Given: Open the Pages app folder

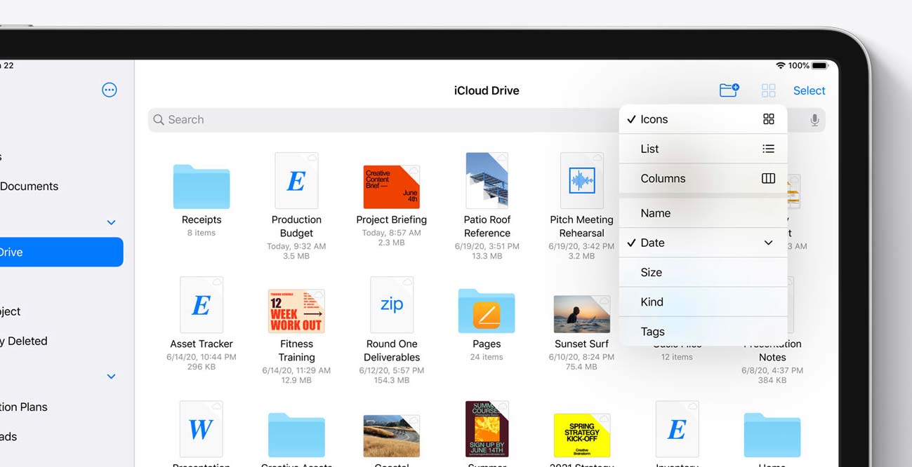Looking at the screenshot, I should tap(487, 311).
